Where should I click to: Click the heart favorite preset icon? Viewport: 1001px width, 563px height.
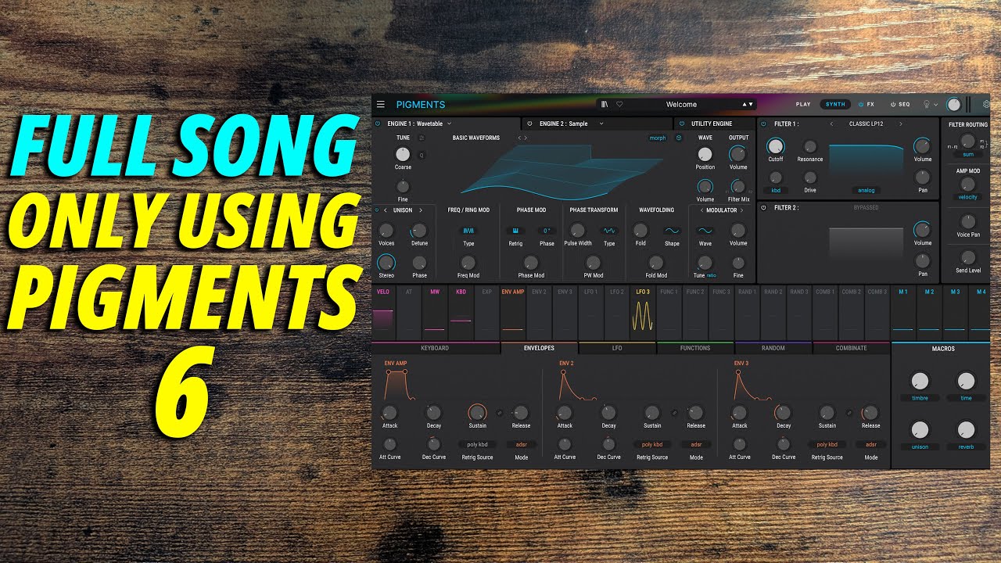pyautogui.click(x=619, y=104)
